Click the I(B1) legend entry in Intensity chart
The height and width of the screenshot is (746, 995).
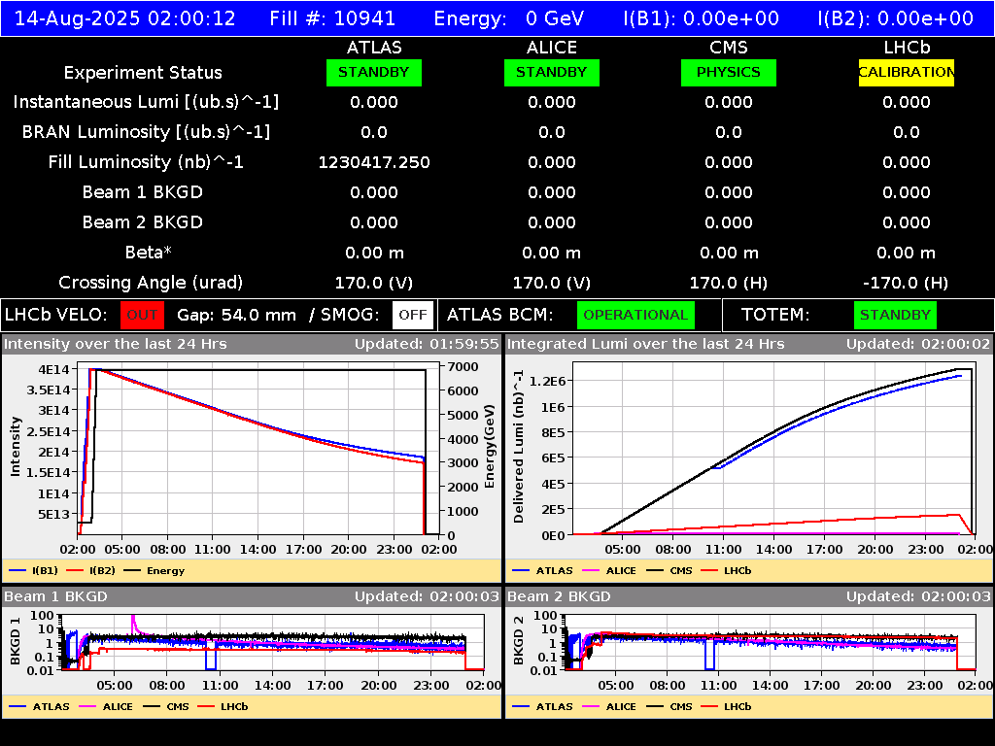34,571
